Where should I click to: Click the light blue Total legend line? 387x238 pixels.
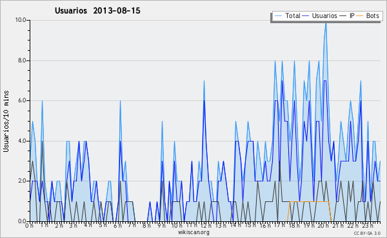pyautogui.click(x=278, y=16)
